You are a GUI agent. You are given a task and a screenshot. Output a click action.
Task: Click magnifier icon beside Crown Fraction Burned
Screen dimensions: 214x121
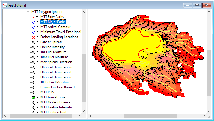(33, 87)
